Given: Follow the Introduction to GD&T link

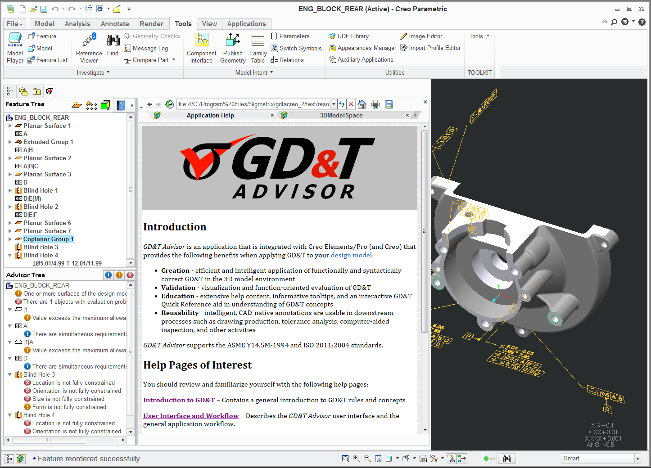Looking at the screenshot, I should [x=179, y=400].
